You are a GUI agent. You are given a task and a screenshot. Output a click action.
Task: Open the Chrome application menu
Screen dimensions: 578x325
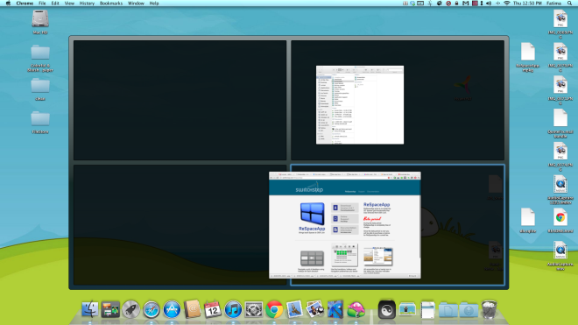25,3
